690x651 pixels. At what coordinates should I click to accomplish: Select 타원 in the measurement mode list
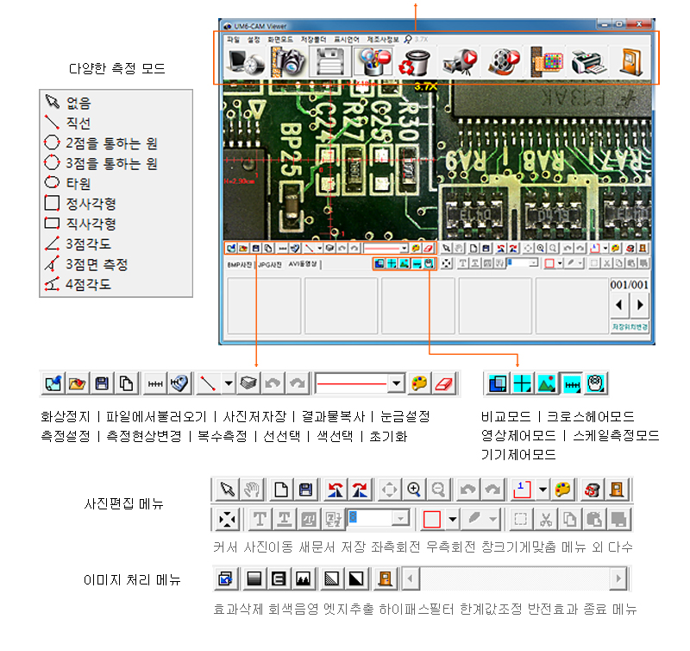click(x=68, y=183)
